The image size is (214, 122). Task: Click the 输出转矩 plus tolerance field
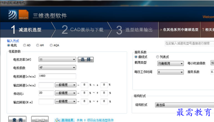coord(104,102)
